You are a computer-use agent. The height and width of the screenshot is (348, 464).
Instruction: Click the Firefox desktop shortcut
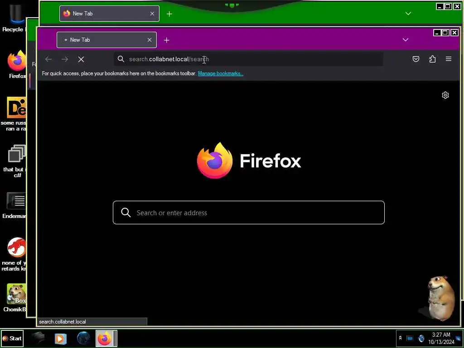point(17,63)
